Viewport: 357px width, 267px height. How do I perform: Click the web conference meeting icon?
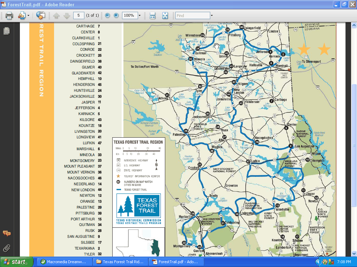[41, 16]
